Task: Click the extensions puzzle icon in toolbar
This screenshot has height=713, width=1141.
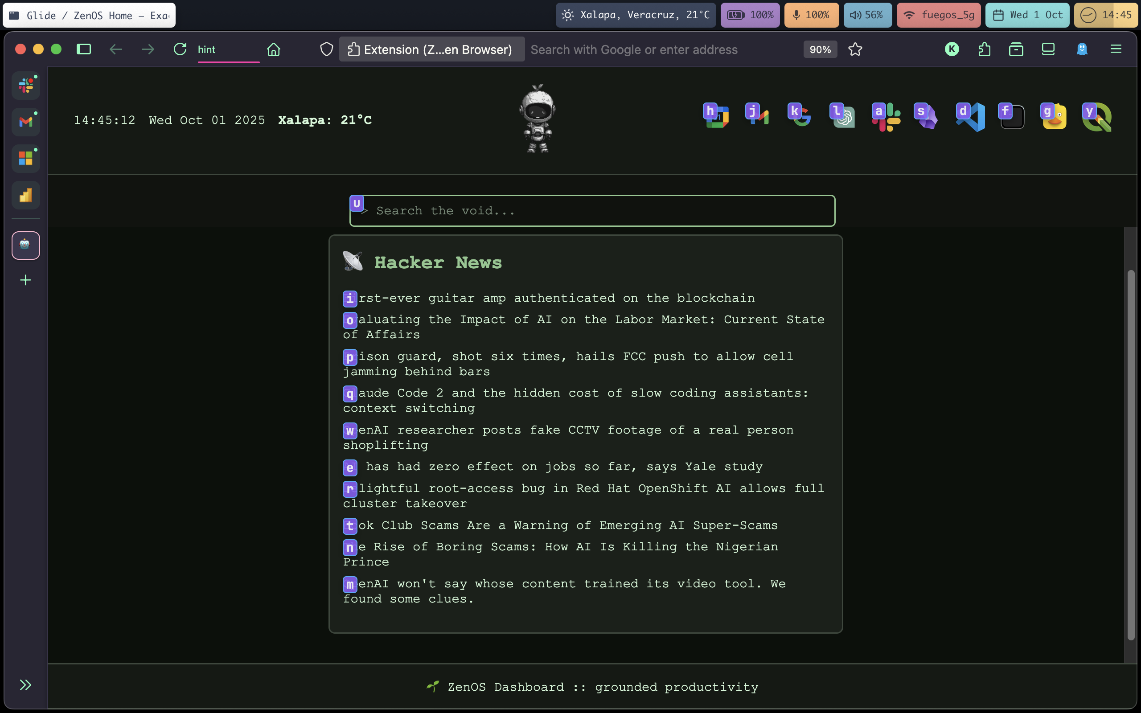Action: (x=984, y=49)
